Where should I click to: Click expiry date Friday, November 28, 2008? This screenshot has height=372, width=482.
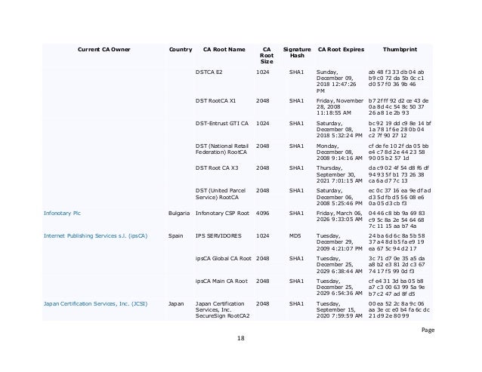(340, 107)
